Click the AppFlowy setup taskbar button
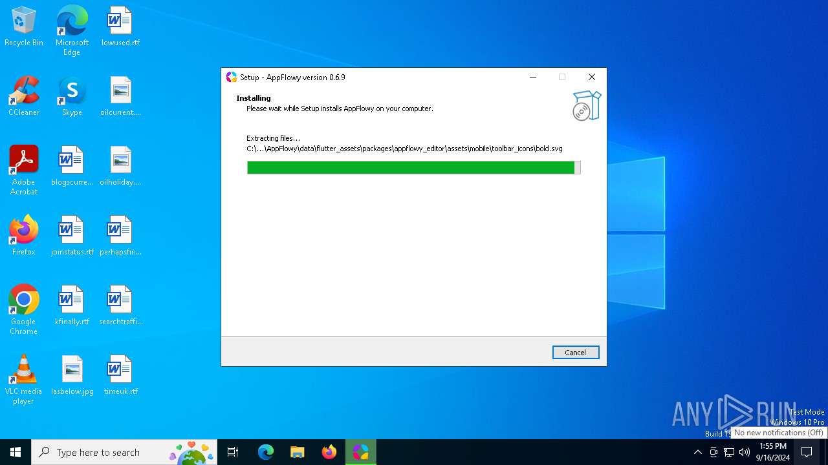The width and height of the screenshot is (828, 465). pos(361,452)
